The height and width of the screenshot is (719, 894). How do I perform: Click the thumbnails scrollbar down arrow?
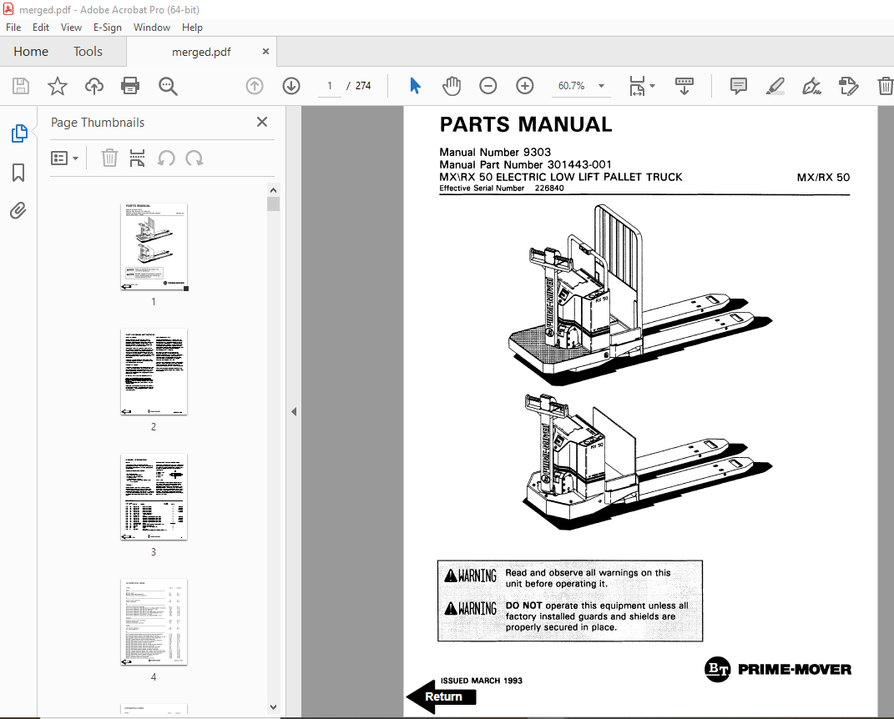tap(273, 707)
